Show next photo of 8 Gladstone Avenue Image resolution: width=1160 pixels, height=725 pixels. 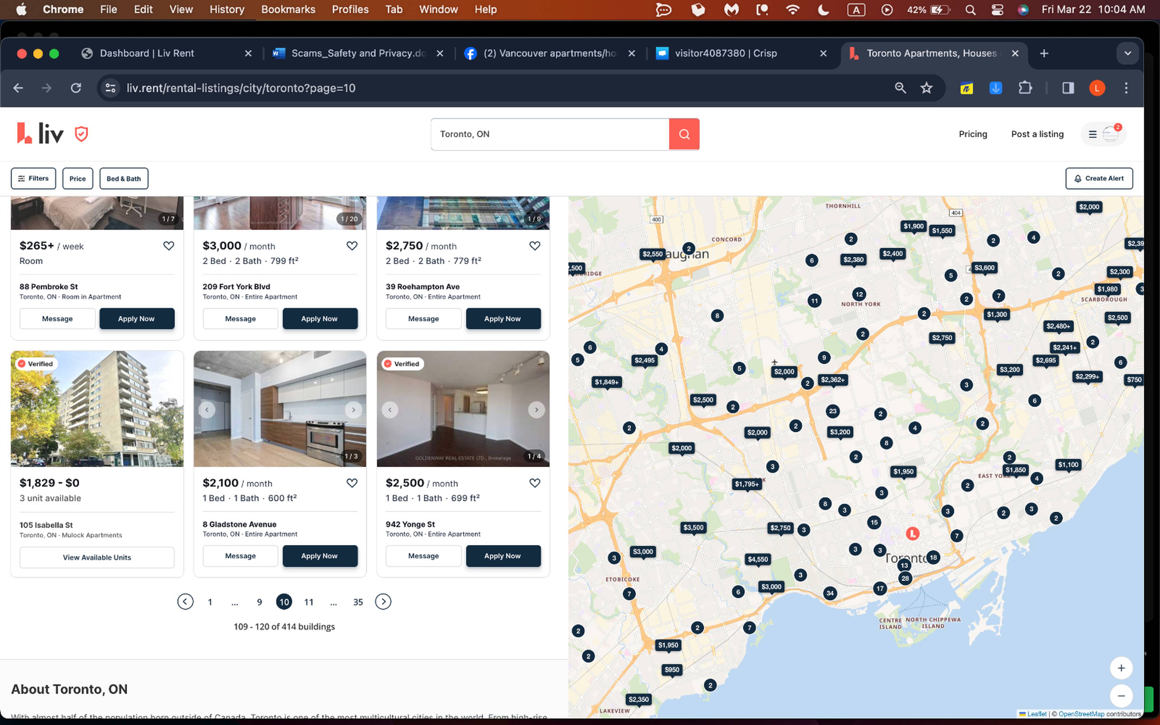(354, 410)
